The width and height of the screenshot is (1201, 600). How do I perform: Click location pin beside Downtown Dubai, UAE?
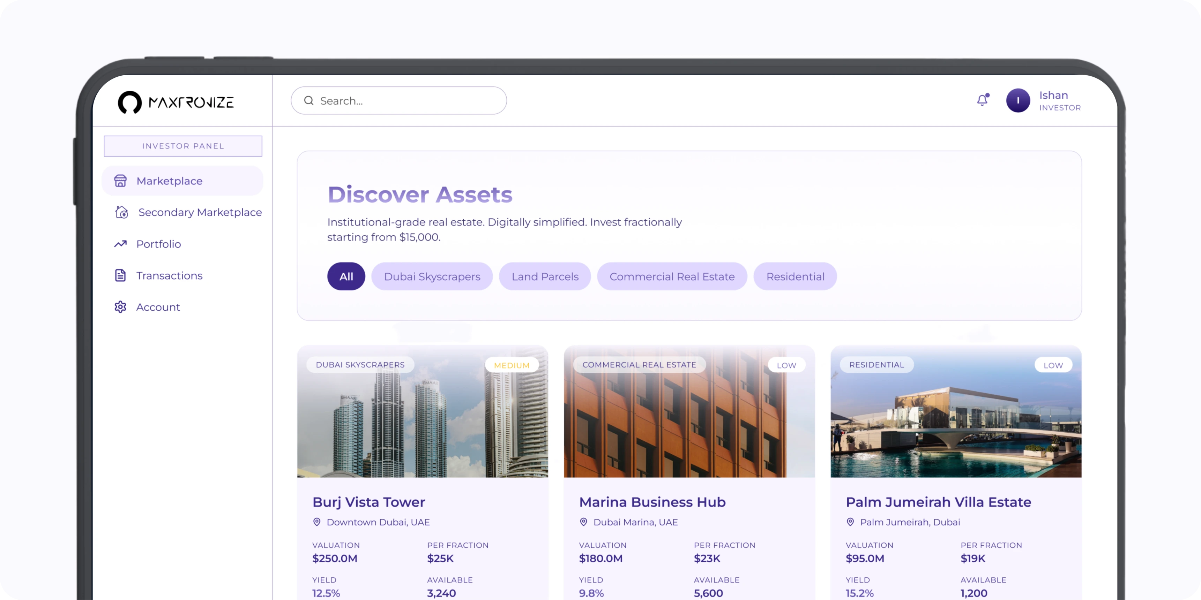(316, 522)
